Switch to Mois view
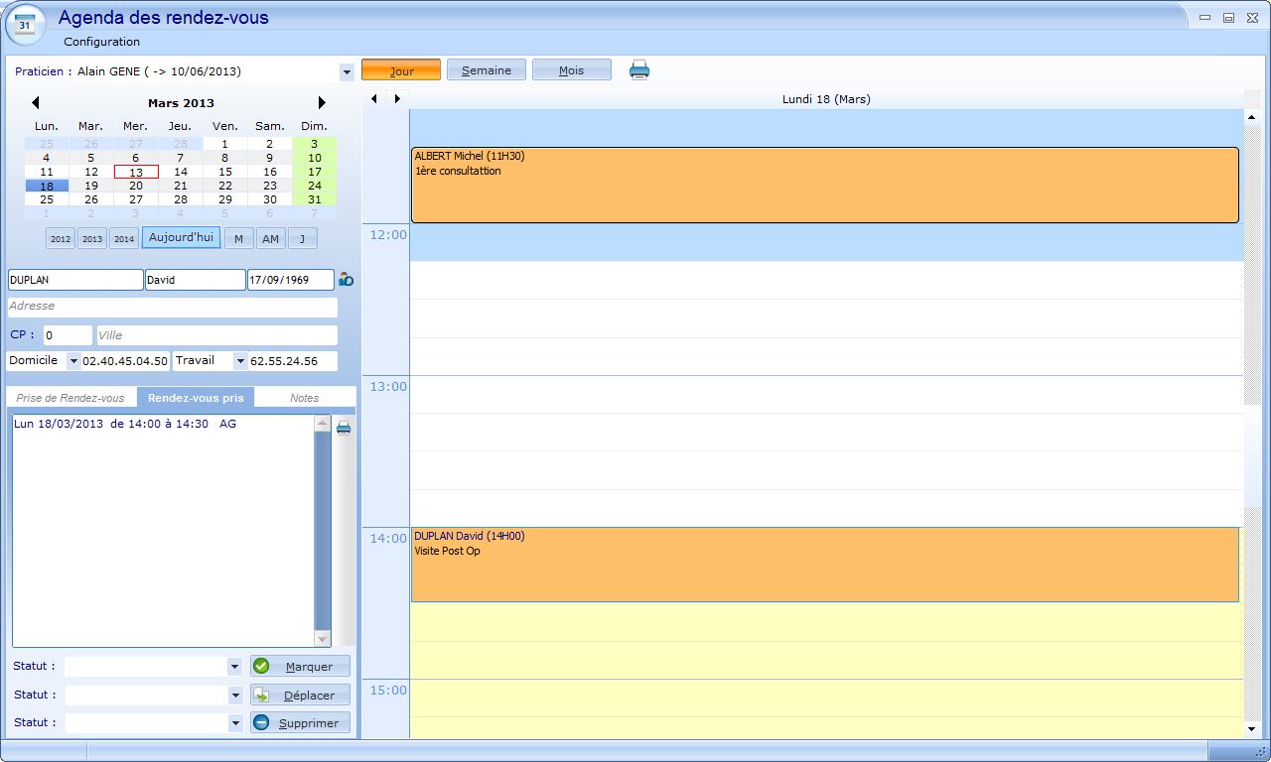This screenshot has height=762, width=1271. (571, 70)
